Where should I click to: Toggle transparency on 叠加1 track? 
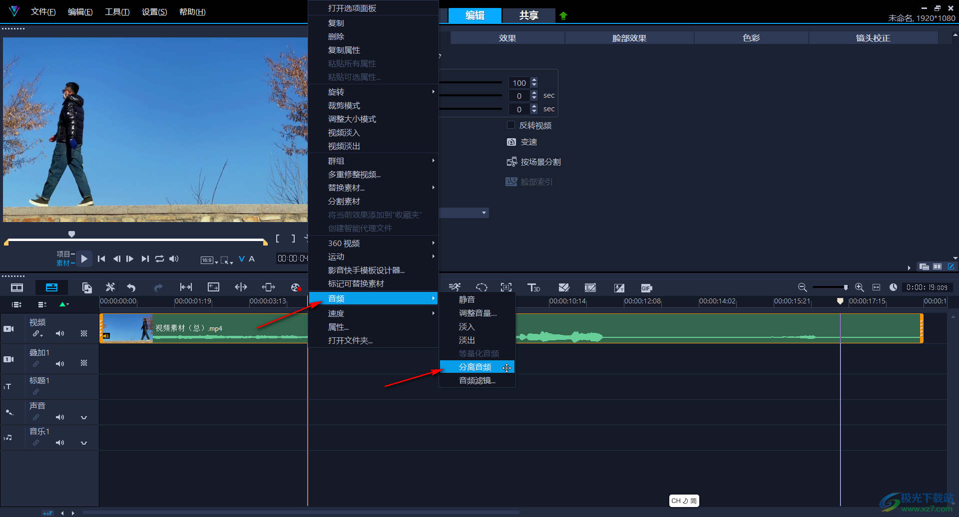pyautogui.click(x=84, y=363)
